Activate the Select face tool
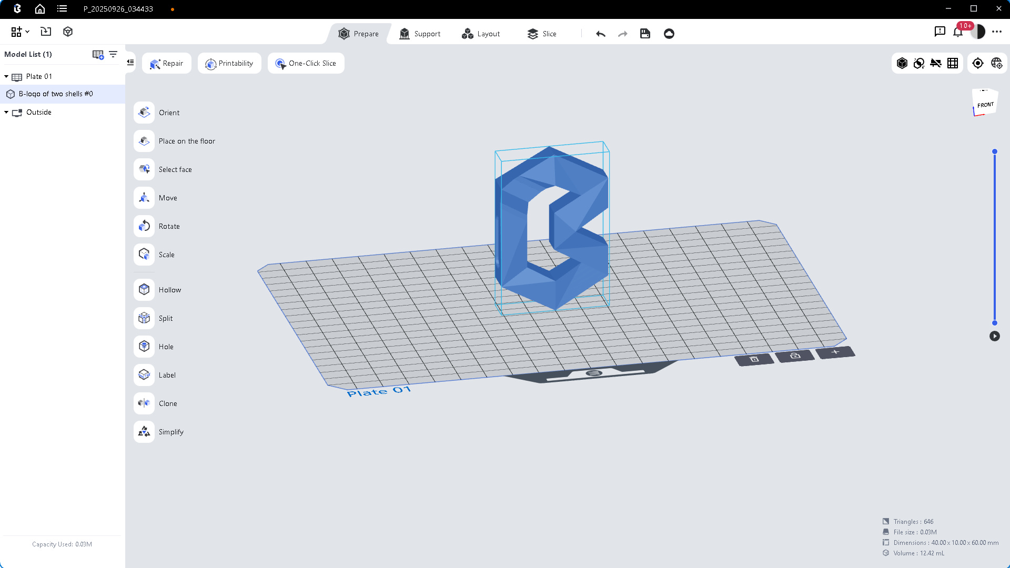 [144, 169]
